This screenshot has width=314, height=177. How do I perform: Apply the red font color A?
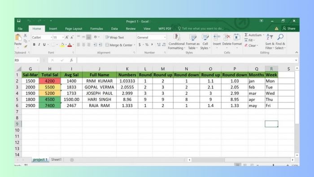pyautogui.click(x=70, y=45)
